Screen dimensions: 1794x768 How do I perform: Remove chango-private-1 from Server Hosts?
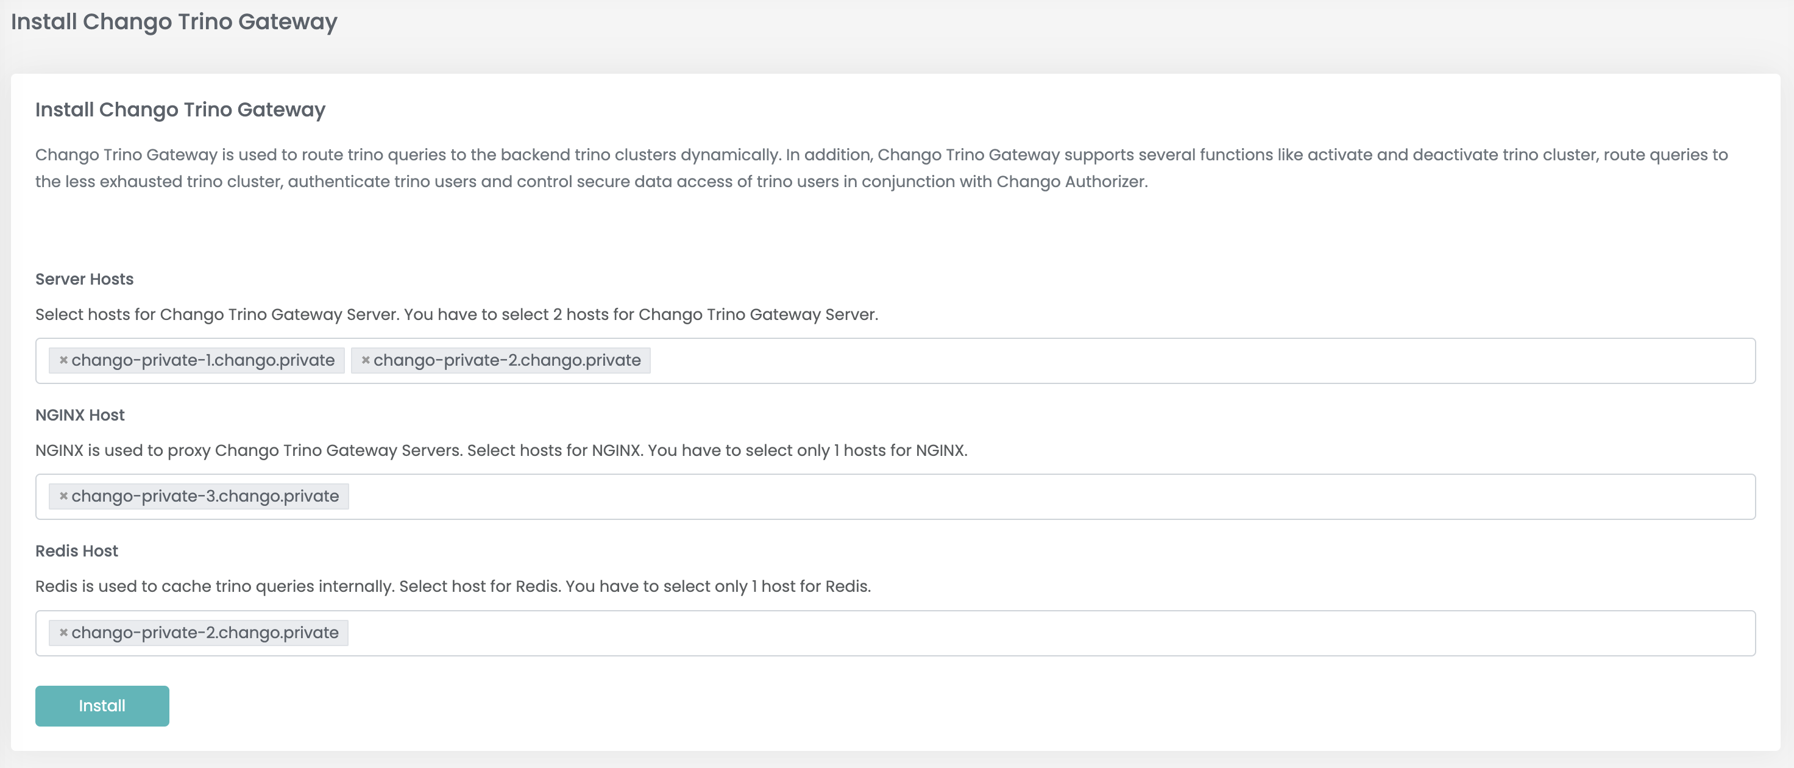63,360
